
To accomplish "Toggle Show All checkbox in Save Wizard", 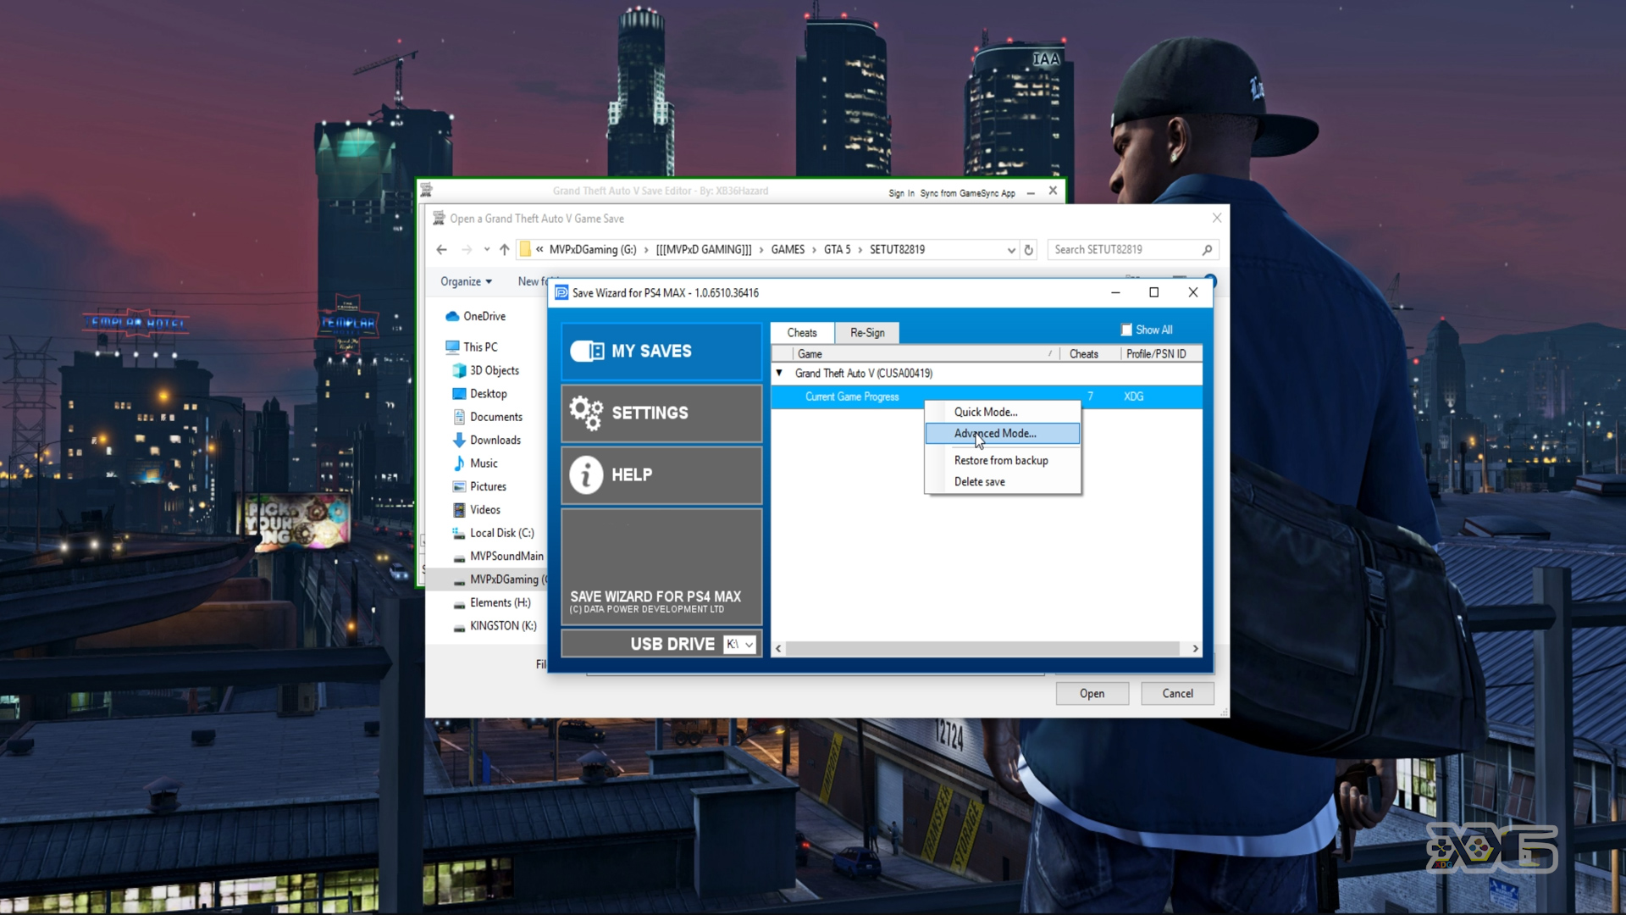I will (1125, 329).
